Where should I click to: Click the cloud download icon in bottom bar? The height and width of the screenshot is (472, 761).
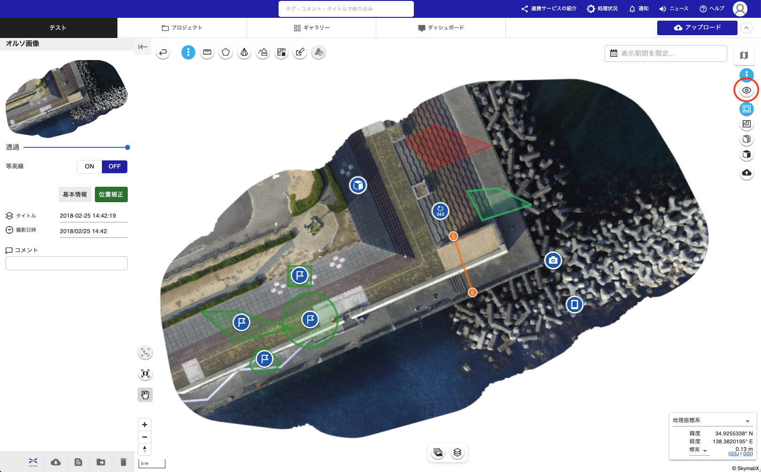[55, 462]
